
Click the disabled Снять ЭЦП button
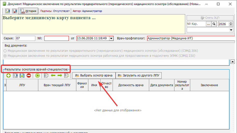click(210, 18)
